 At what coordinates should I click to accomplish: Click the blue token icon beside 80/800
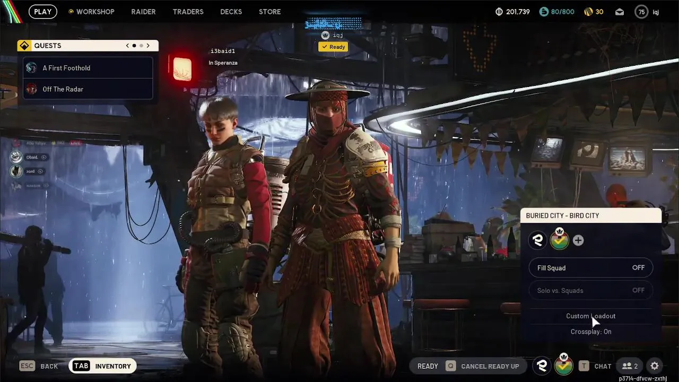point(544,12)
